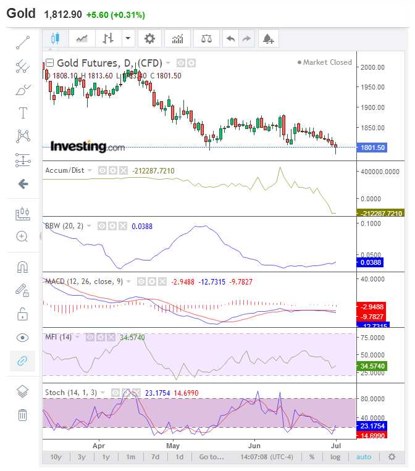This screenshot has height=471, width=415.
Task: Open the chart properties gear in the top toolbar
Action: click(x=149, y=39)
